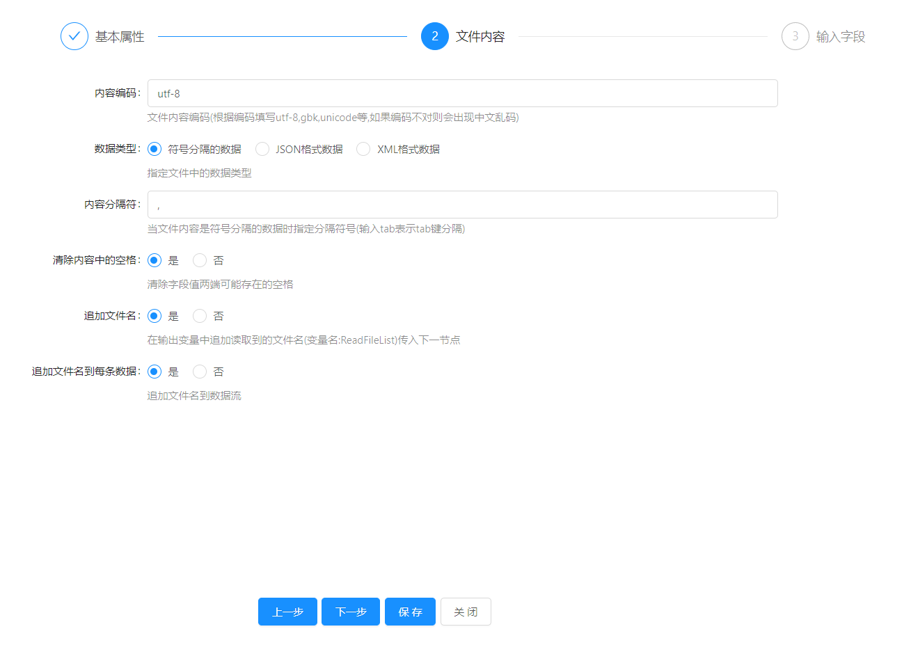Click the completed checkmark step icon
The width and height of the screenshot is (911, 645).
[x=74, y=36]
